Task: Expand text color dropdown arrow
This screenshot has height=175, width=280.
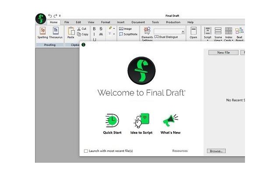Action: click(x=114, y=34)
